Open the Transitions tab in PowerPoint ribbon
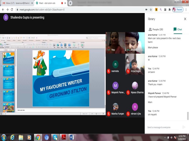The image size is (189, 141). [31, 40]
